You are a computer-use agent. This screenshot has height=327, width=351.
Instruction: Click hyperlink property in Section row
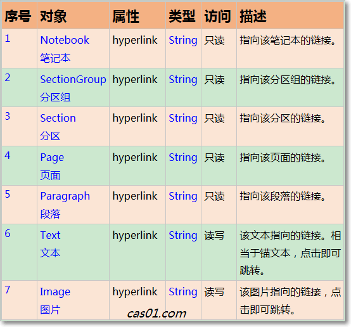(x=135, y=119)
